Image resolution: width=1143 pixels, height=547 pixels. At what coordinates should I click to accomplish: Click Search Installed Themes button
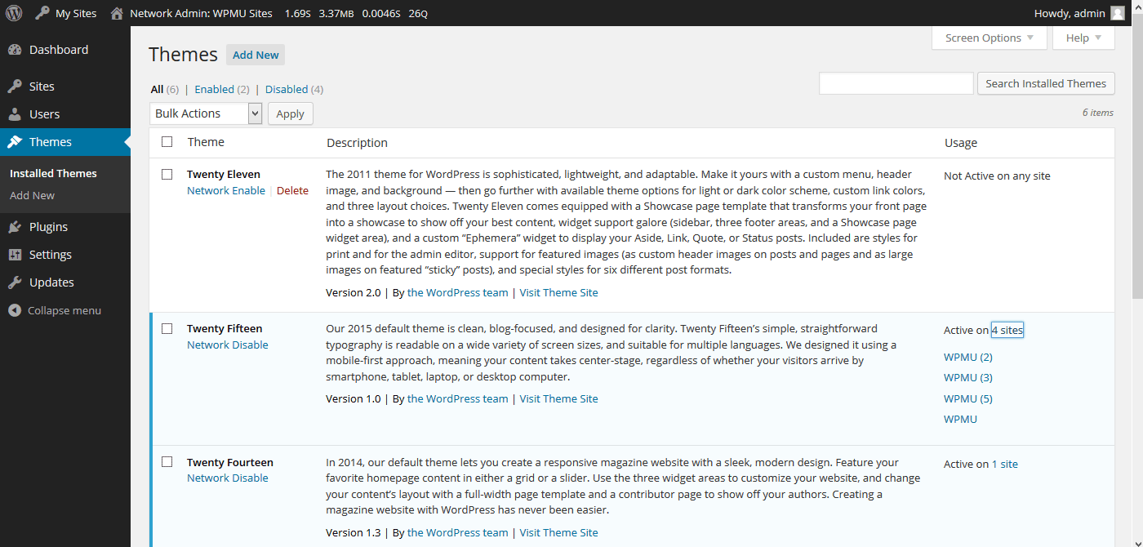coord(1046,83)
